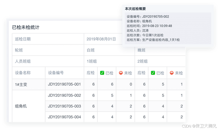
Task: Click the 人员班组 row label
Action: point(23,61)
